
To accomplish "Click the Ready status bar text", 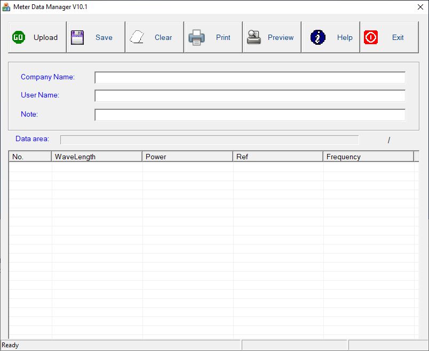I will click(x=10, y=345).
